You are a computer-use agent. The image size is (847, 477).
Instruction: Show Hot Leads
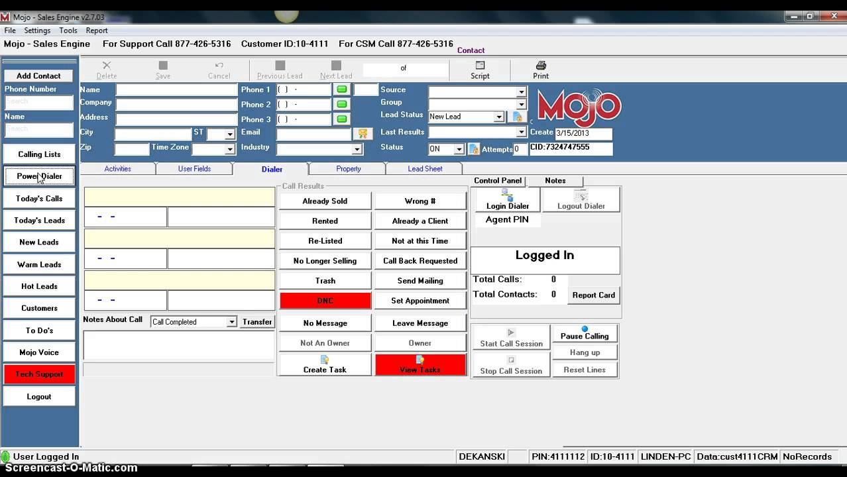coord(39,286)
